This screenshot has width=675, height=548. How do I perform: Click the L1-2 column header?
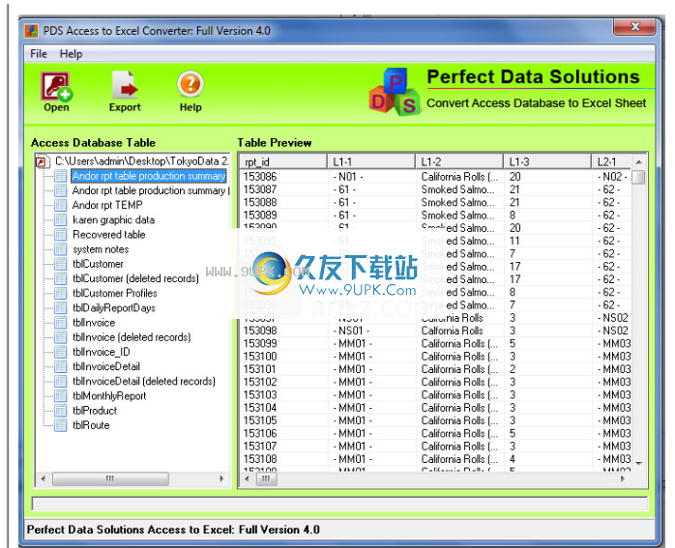point(459,161)
